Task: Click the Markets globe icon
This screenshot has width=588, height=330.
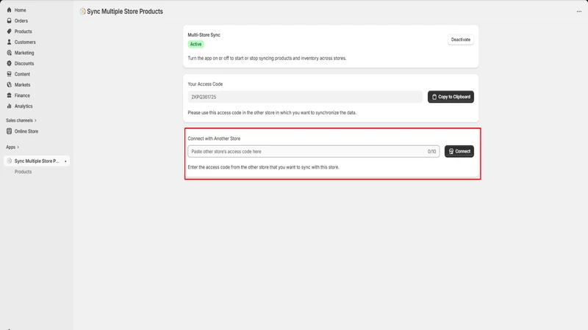Action: click(x=9, y=84)
